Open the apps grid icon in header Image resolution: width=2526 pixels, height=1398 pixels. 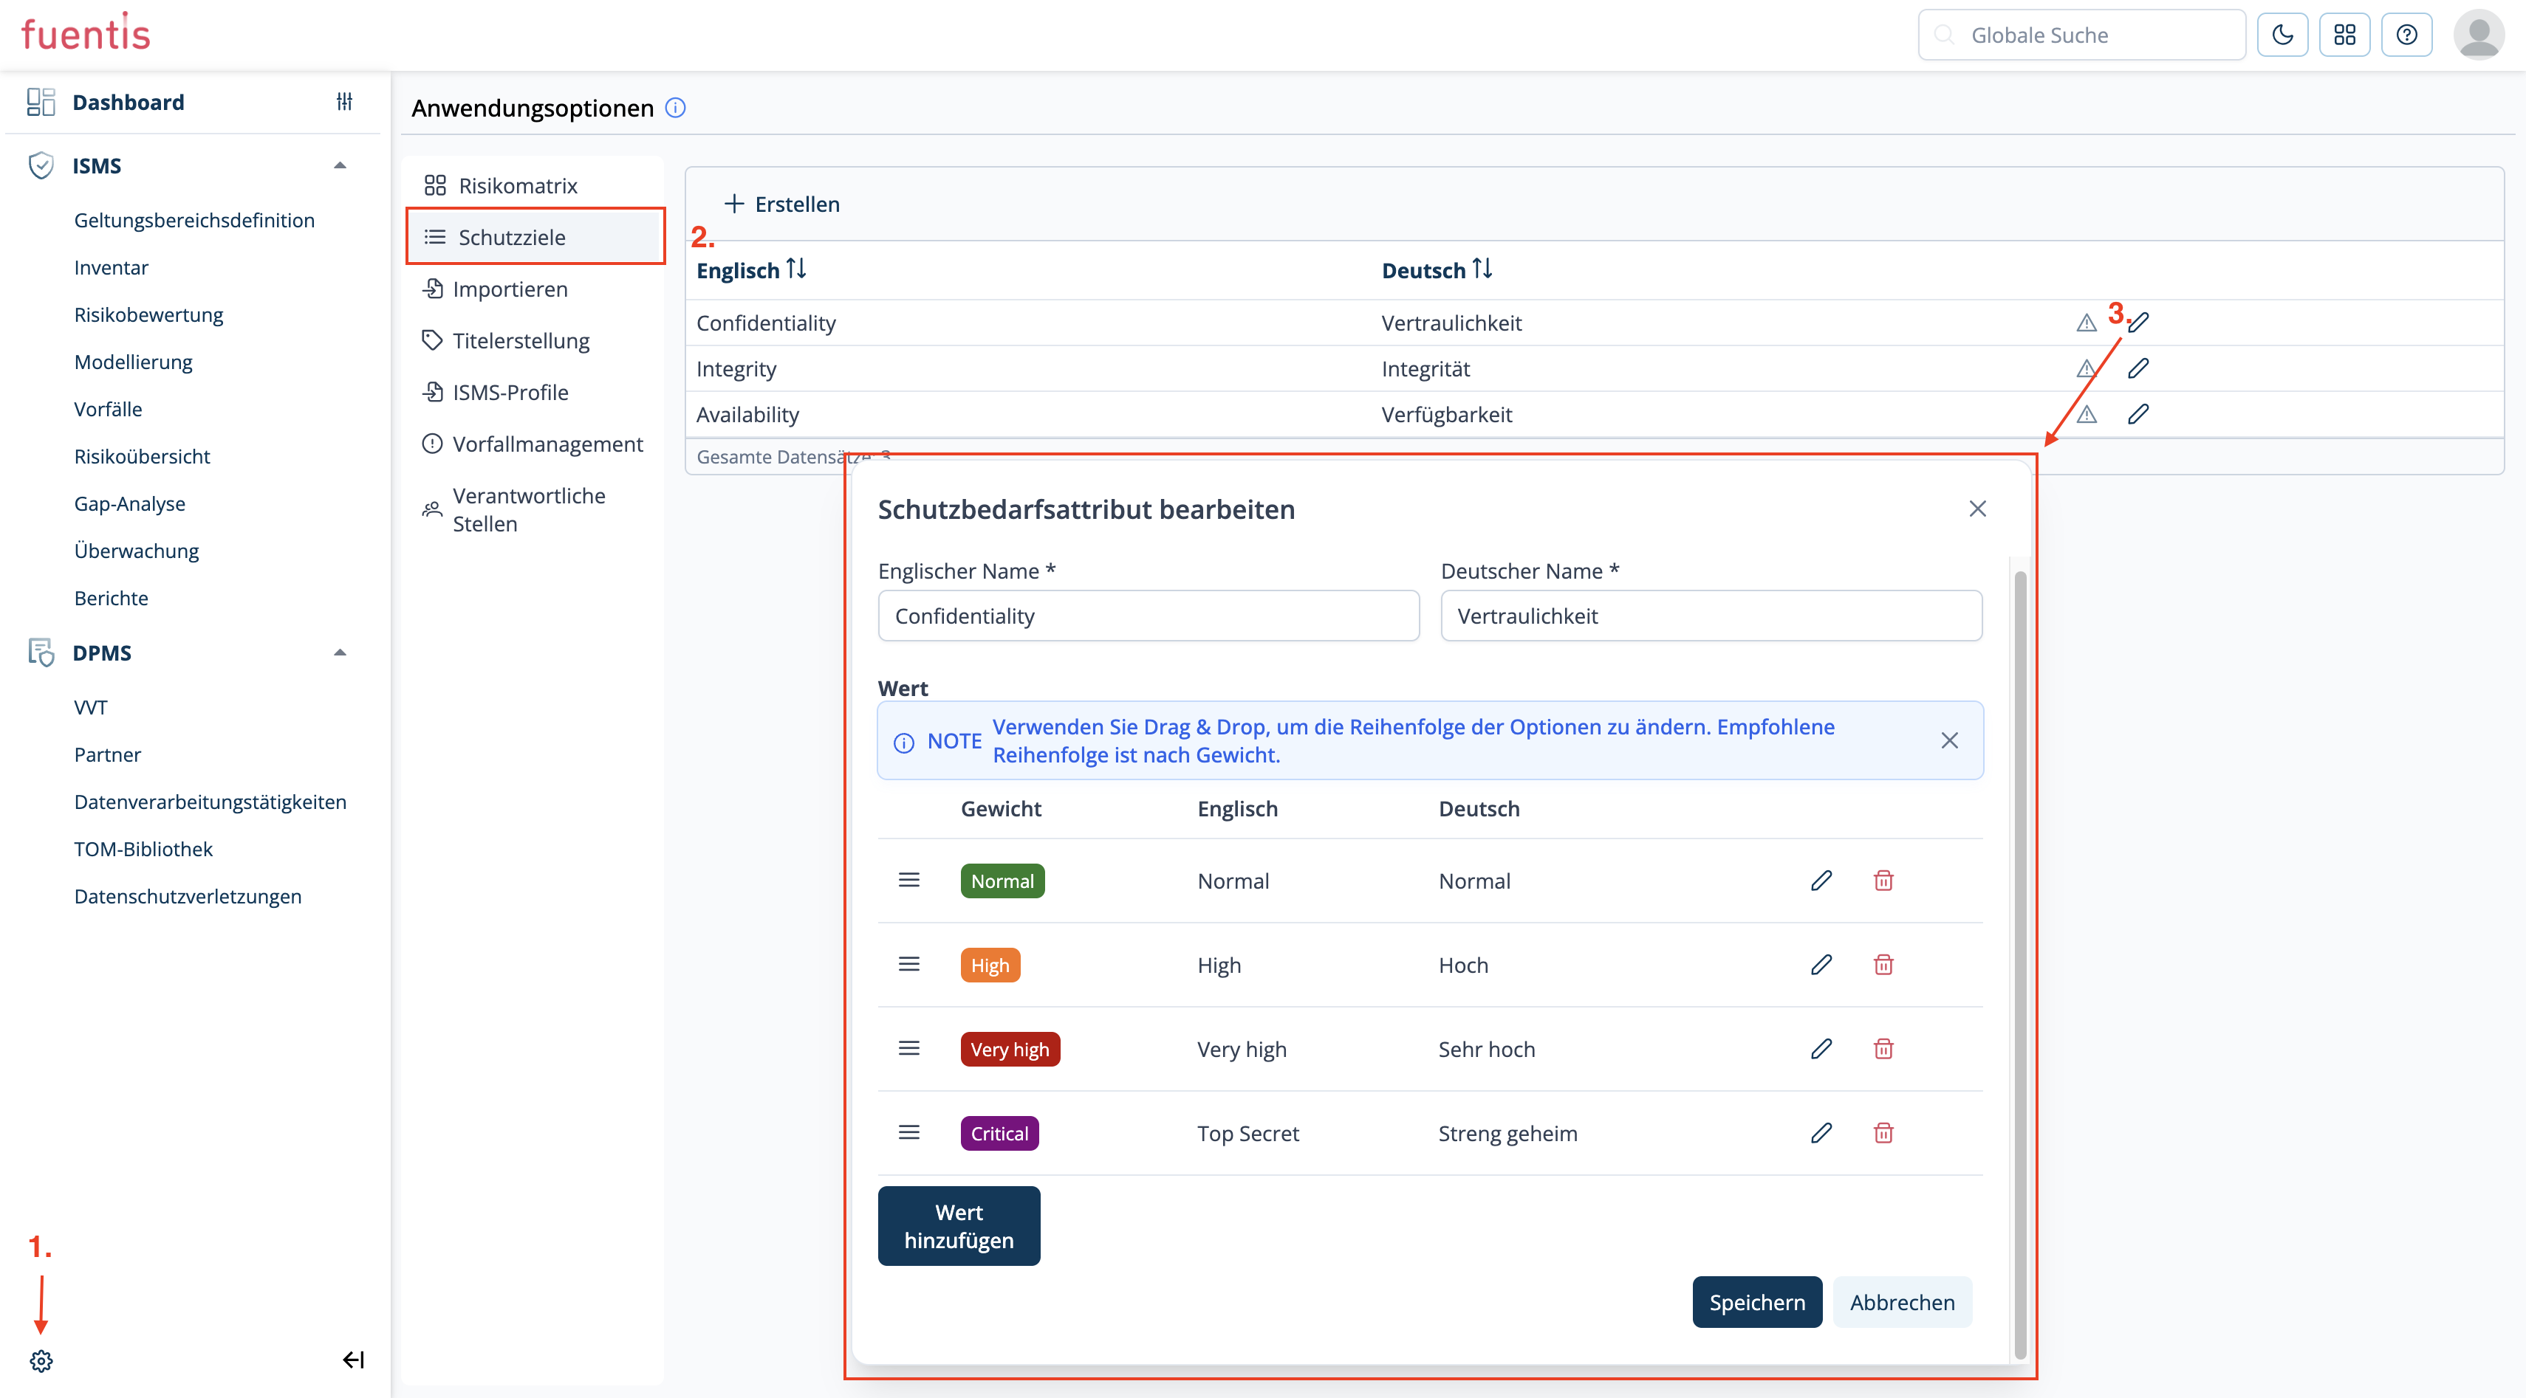pyautogui.click(x=2344, y=35)
